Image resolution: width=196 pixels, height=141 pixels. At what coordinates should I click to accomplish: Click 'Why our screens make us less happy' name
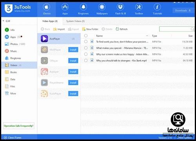coord(122,54)
